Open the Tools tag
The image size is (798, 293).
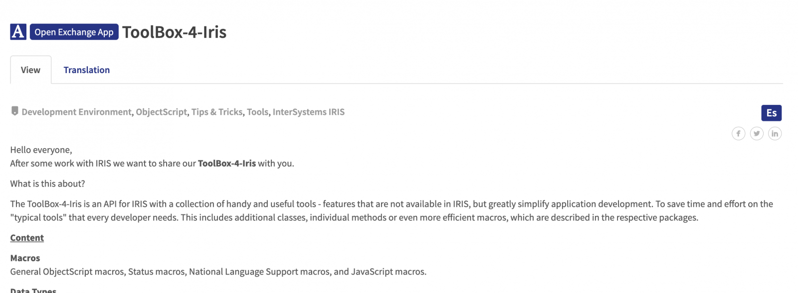[258, 112]
